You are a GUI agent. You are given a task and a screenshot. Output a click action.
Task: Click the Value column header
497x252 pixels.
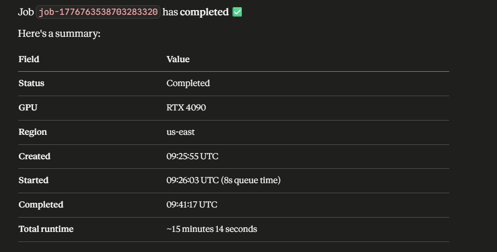[178, 59]
